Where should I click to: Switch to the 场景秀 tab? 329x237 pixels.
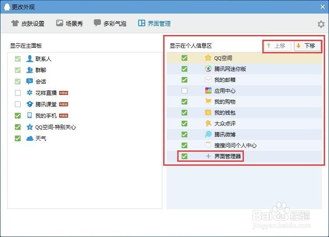pos(69,24)
